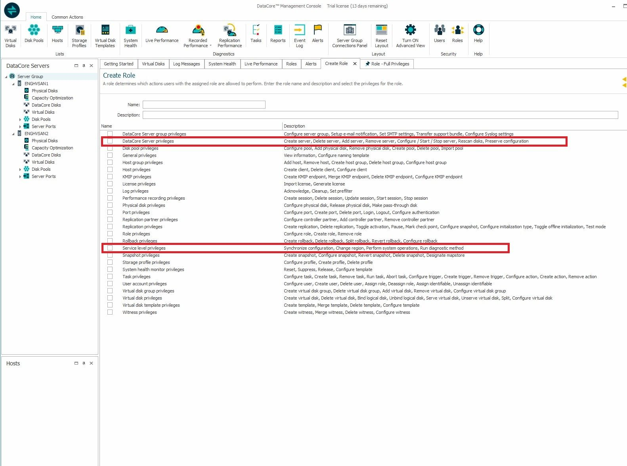Check the DataCore Server privileges checkbox

click(110, 141)
